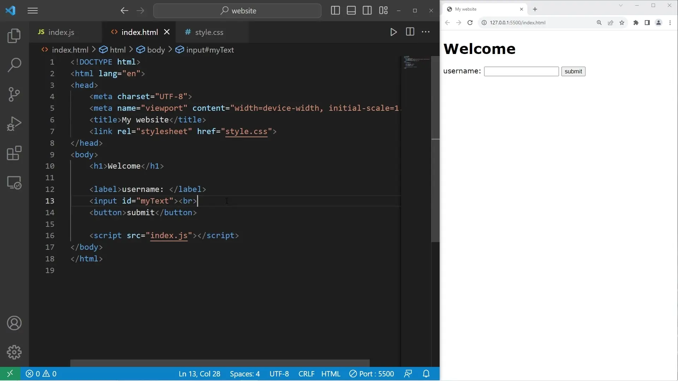The height and width of the screenshot is (381, 678).
Task: Change the CRLF end of line sequence
Action: click(306, 374)
